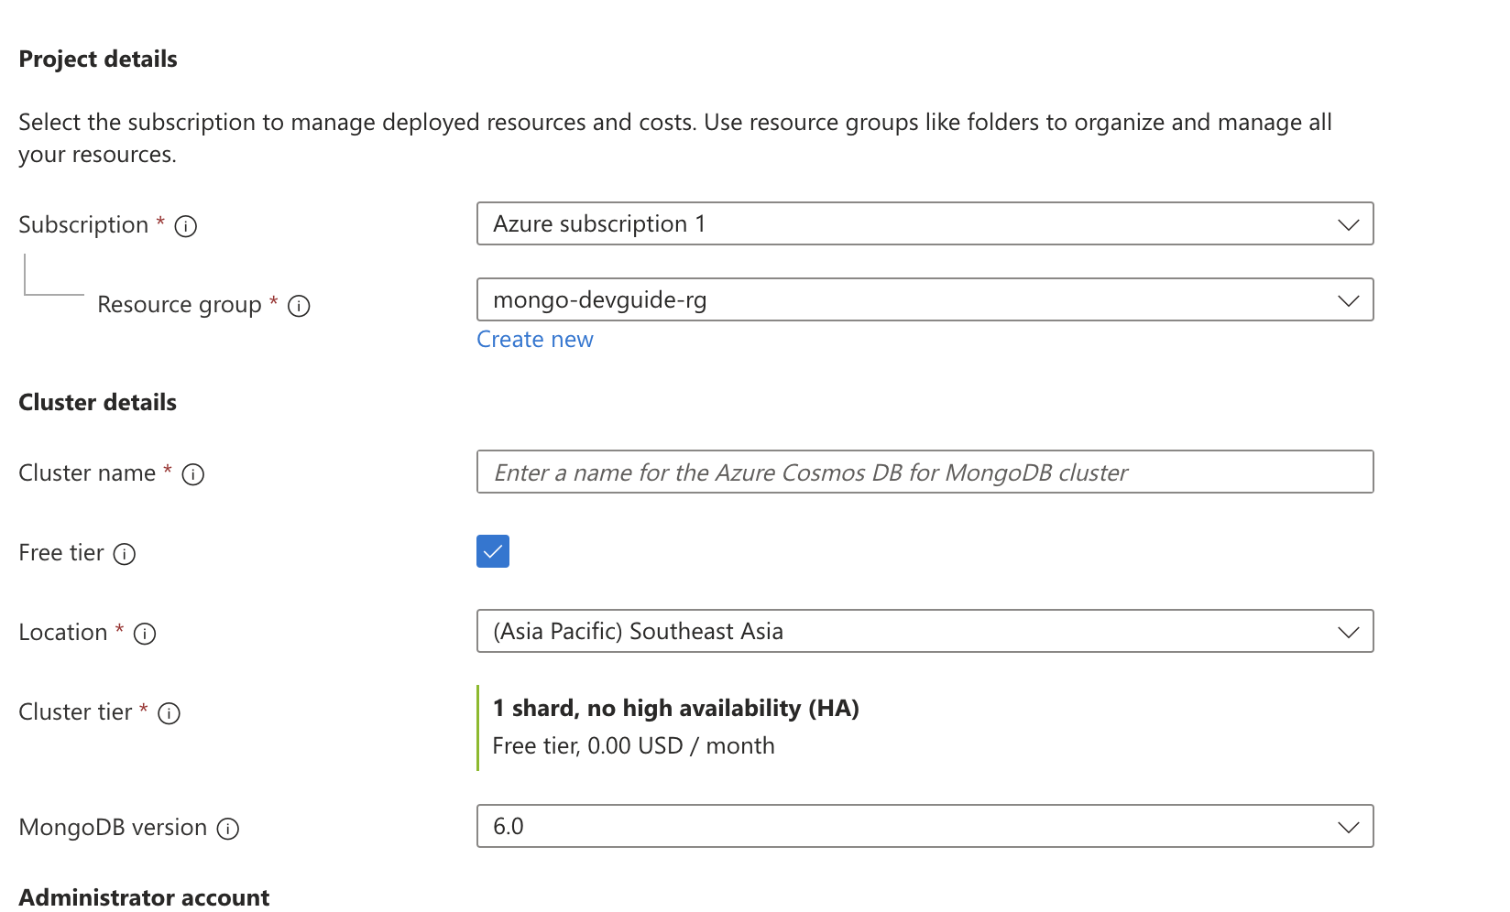This screenshot has width=1510, height=912.
Task: Click the Cluster name field label
Action: (x=87, y=473)
